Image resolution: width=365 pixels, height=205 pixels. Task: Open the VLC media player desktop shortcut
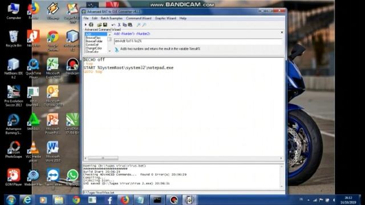[x=33, y=151]
